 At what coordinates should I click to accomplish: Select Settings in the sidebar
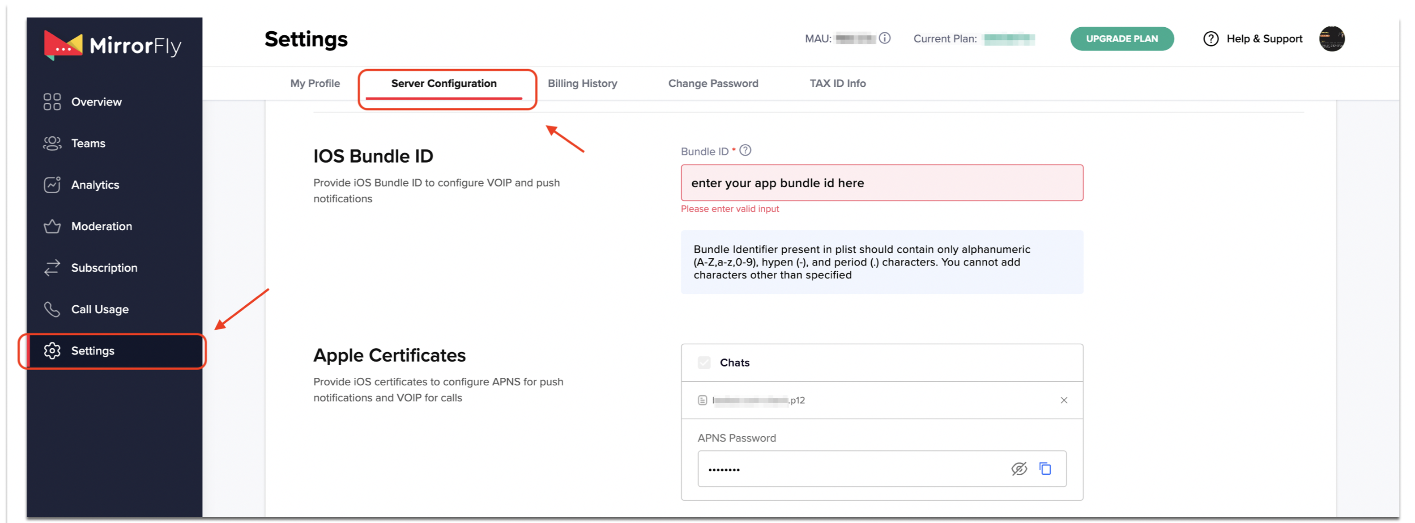tap(92, 351)
